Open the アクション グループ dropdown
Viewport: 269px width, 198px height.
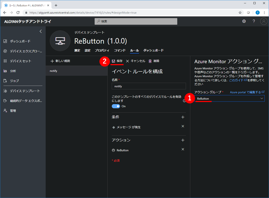coord(230,98)
